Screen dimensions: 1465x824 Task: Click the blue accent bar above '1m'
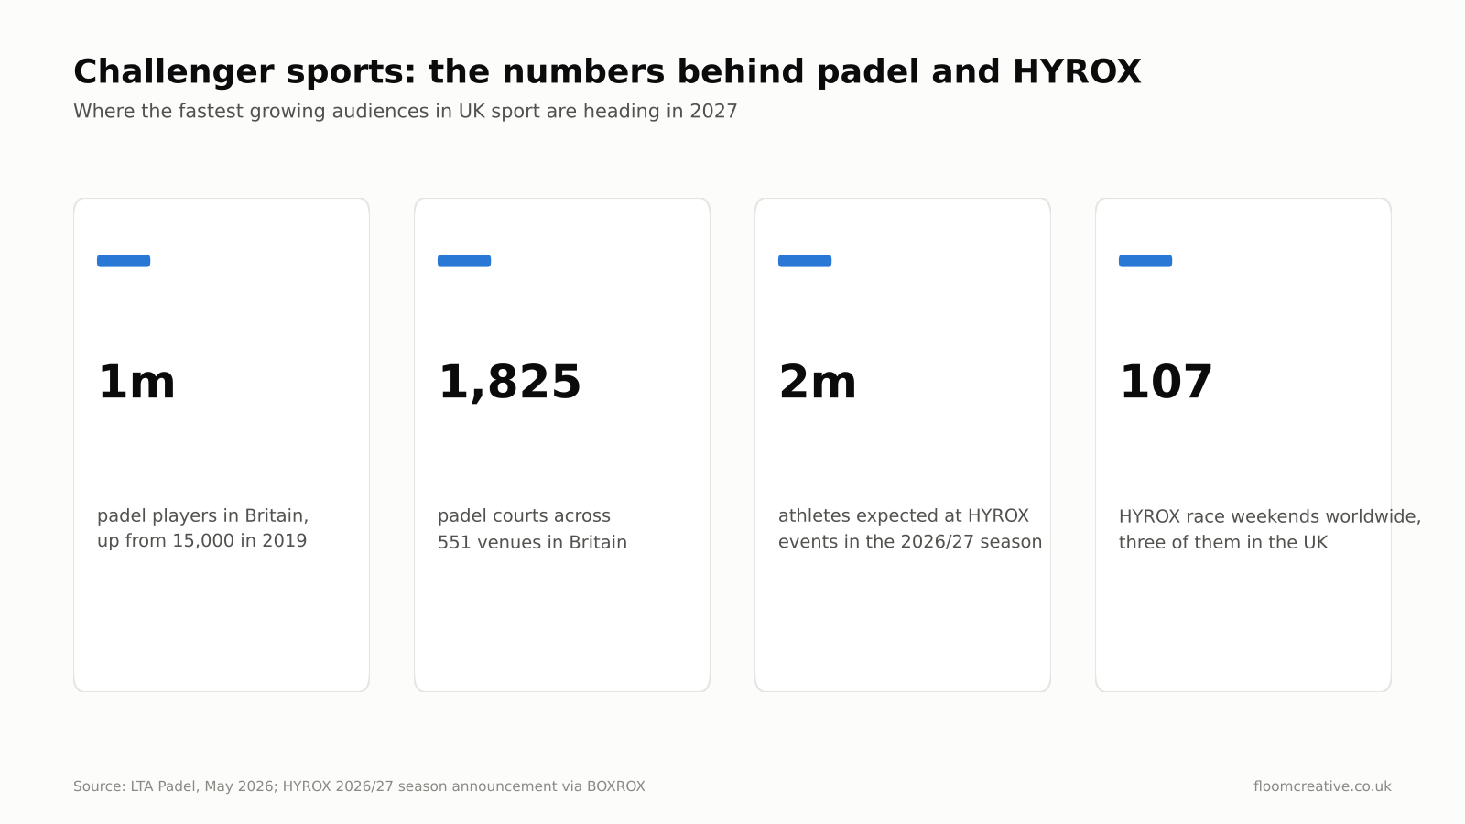pyautogui.click(x=124, y=261)
